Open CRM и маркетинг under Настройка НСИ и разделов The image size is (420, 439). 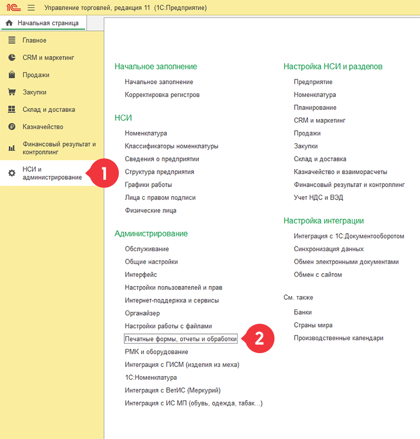coord(320,121)
